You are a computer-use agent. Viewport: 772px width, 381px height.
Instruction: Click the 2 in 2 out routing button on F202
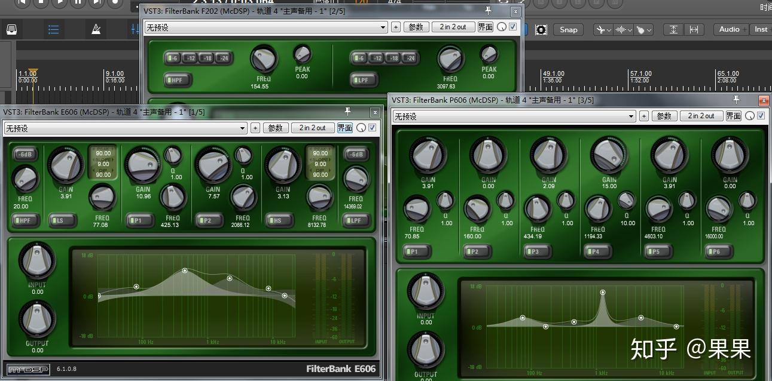click(453, 26)
